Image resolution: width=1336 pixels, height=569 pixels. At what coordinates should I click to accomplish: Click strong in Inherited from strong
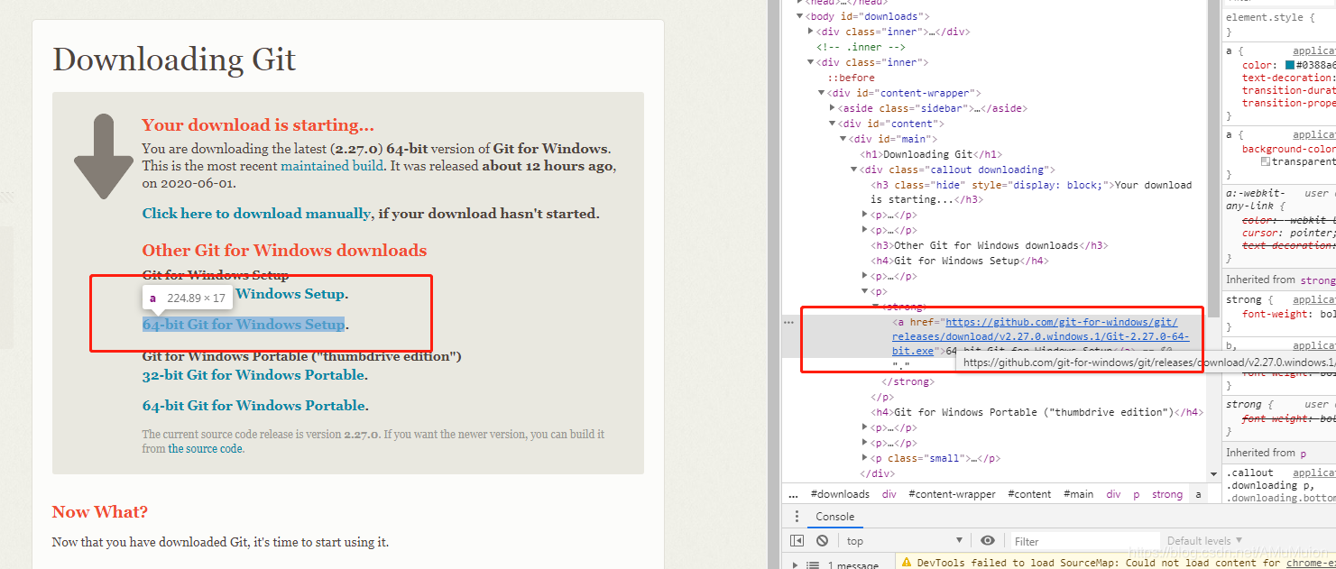[x=1317, y=280]
